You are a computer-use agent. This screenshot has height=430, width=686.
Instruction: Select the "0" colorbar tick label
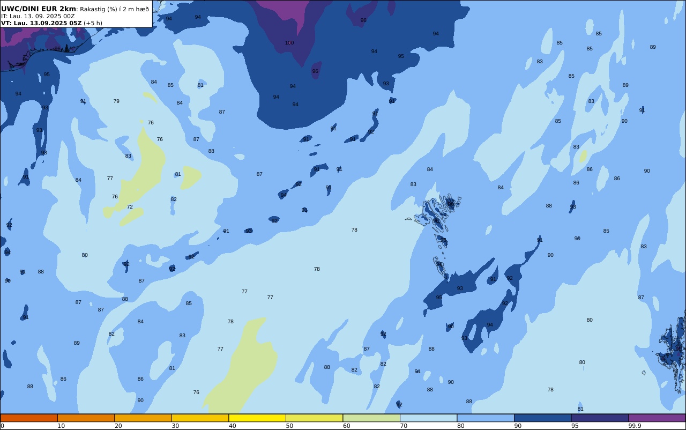tap(2, 426)
